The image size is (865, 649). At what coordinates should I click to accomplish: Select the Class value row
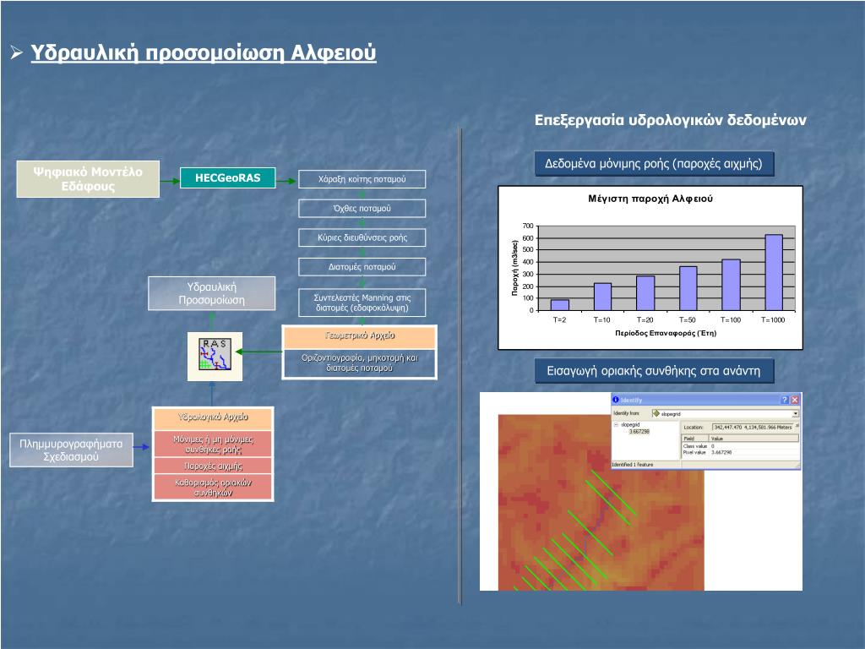pos(740,446)
